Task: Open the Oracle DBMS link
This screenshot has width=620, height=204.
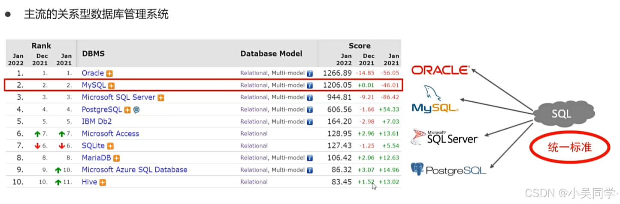Action: (93, 73)
